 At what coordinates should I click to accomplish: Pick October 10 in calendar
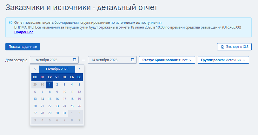64,92
